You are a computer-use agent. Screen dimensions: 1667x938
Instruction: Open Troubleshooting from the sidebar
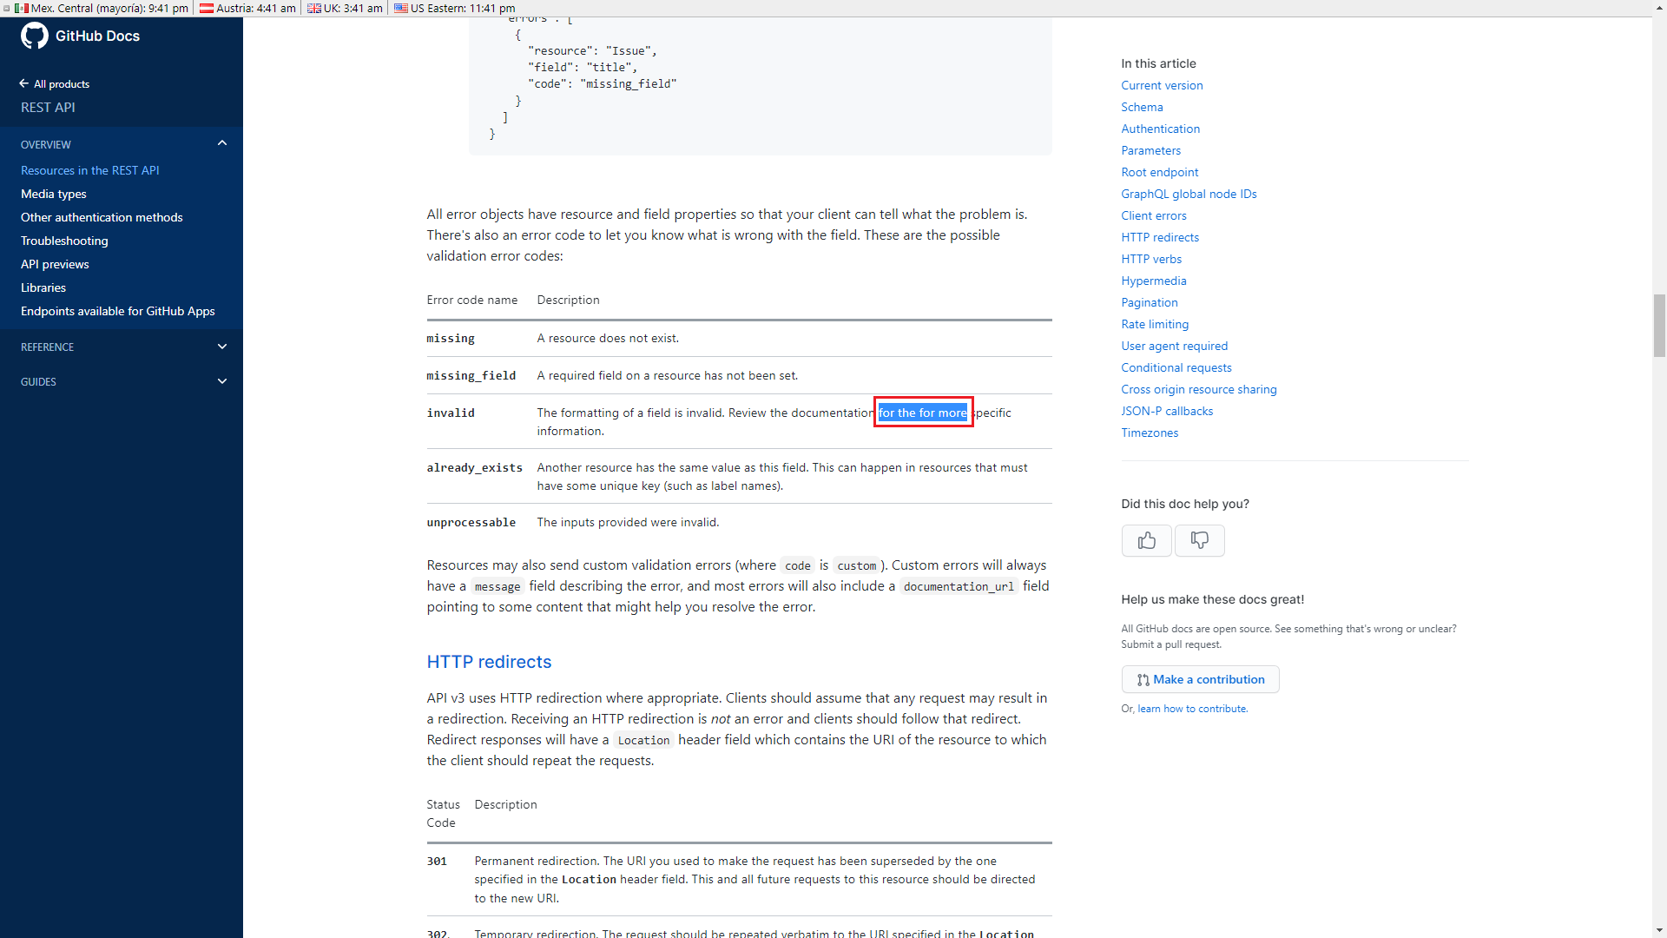[x=63, y=241]
